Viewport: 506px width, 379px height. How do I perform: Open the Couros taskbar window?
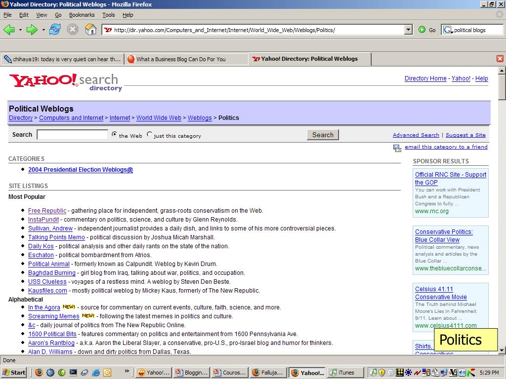[x=230, y=373]
